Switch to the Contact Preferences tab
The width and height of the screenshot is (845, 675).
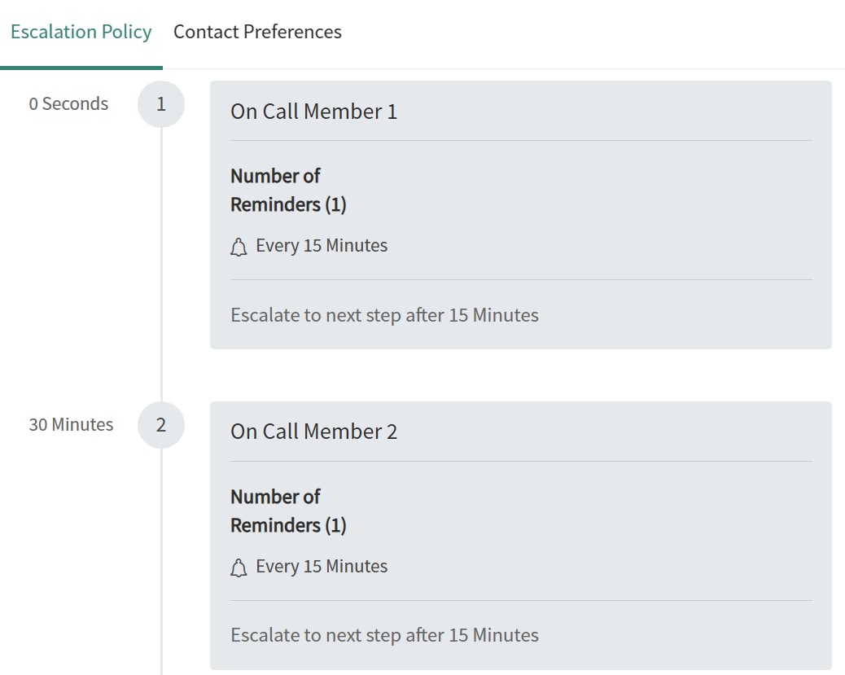tap(257, 33)
